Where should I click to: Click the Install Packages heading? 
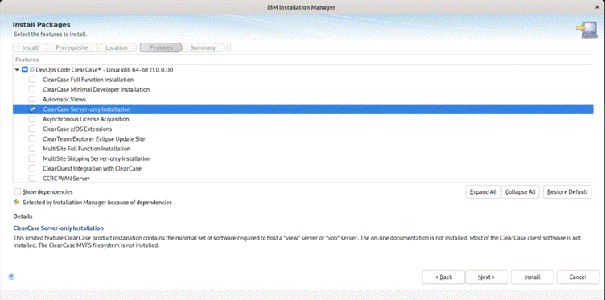coord(41,25)
